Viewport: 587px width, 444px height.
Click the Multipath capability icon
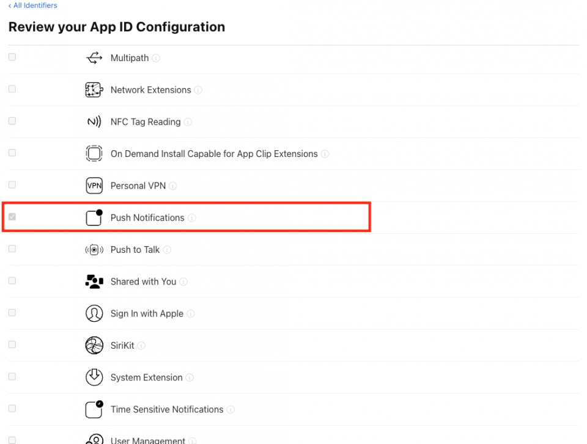[x=94, y=57]
